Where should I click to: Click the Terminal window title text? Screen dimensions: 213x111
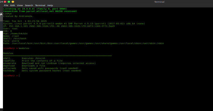tap(159, 2)
